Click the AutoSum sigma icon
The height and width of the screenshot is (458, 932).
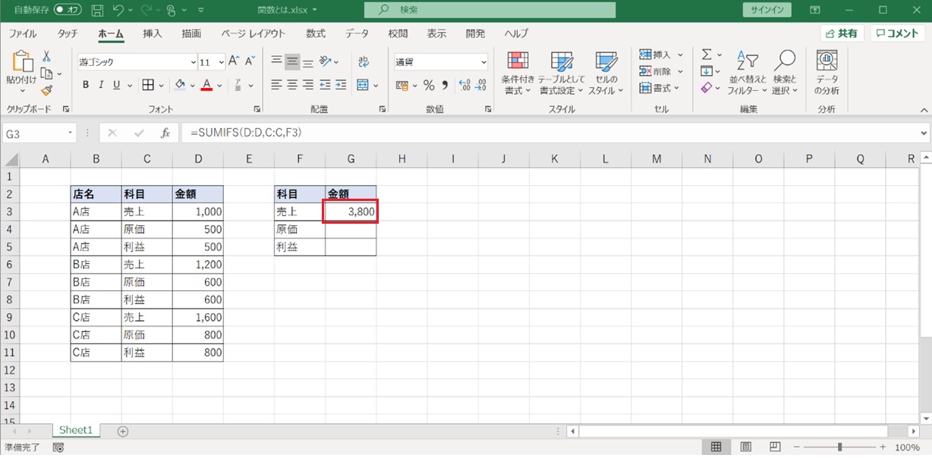pyautogui.click(x=707, y=55)
